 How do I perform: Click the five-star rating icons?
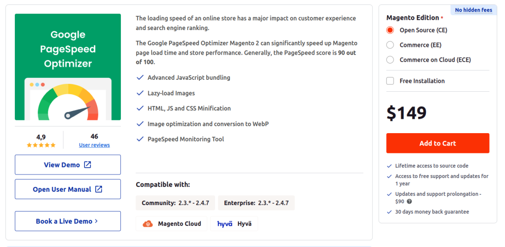pyautogui.click(x=41, y=145)
